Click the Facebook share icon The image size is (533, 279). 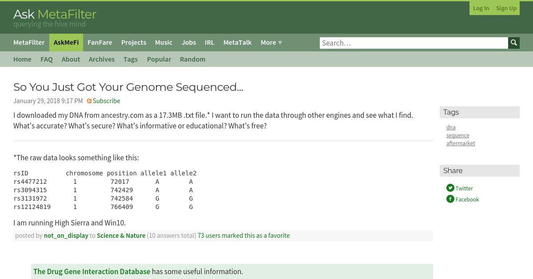coord(450,199)
